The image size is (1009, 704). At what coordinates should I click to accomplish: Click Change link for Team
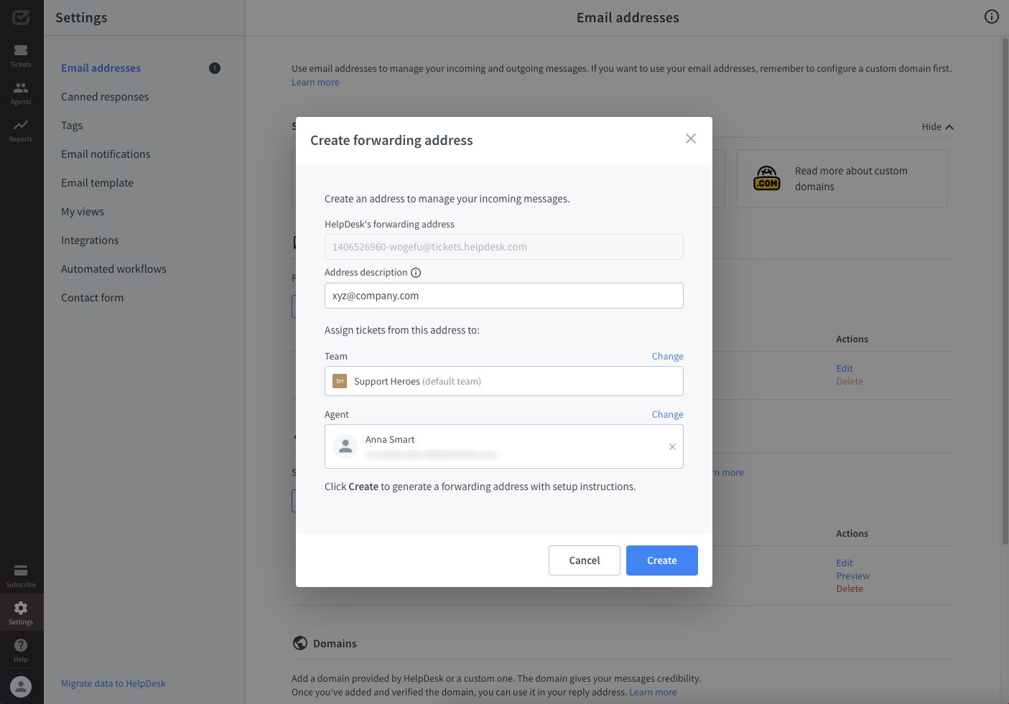click(x=667, y=356)
